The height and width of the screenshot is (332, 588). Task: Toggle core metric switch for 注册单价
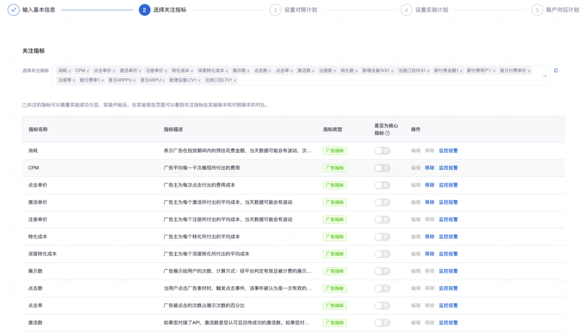[x=382, y=219]
